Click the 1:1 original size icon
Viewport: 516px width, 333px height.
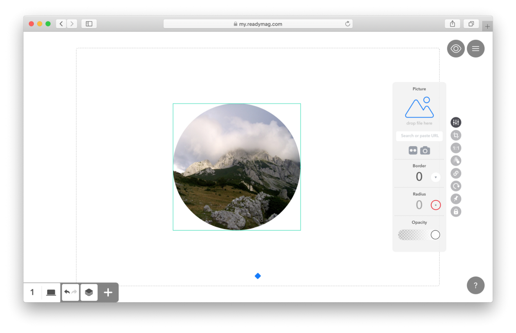pos(456,148)
